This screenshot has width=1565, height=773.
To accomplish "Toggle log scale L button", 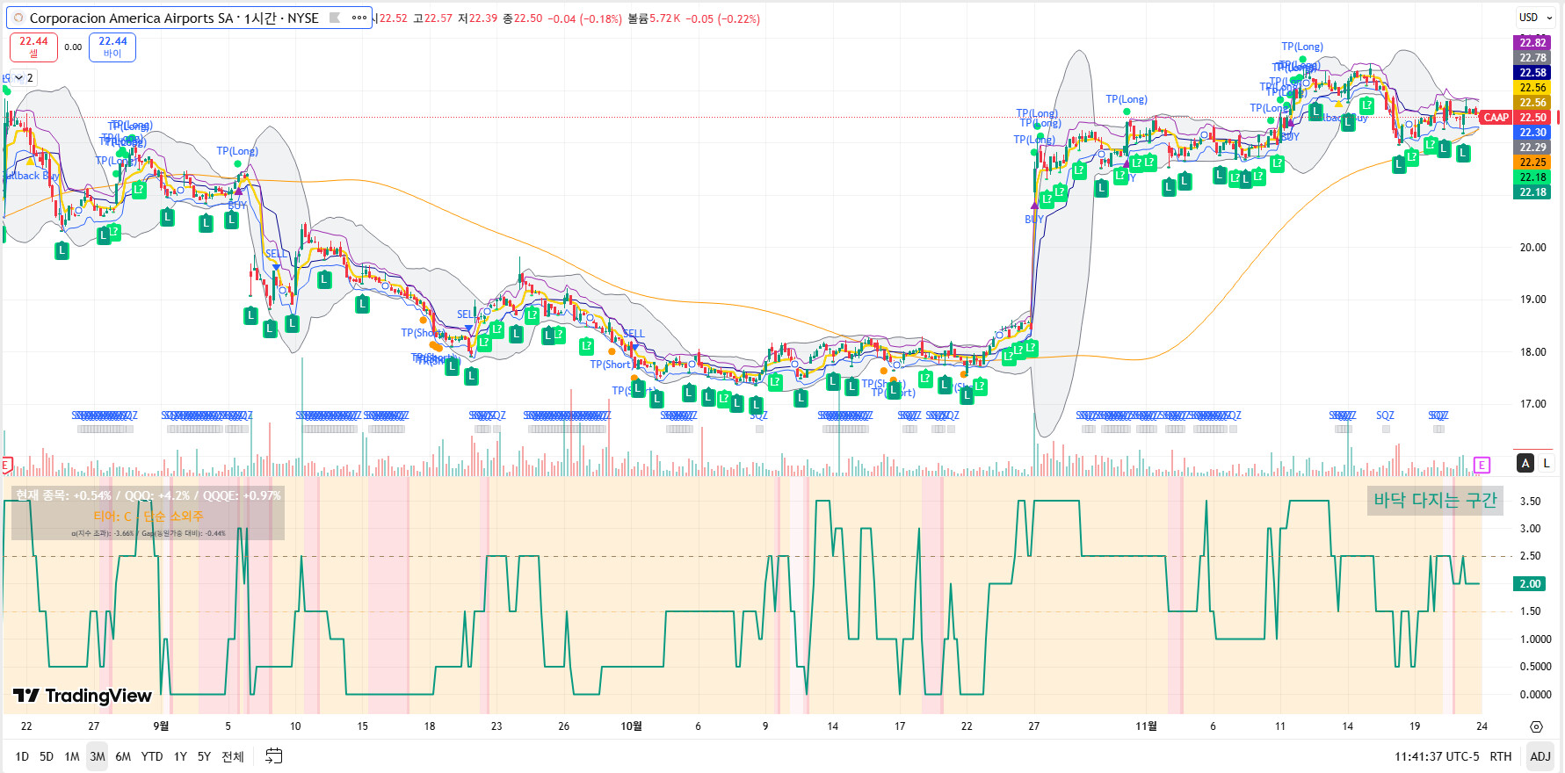I will tap(1547, 463).
